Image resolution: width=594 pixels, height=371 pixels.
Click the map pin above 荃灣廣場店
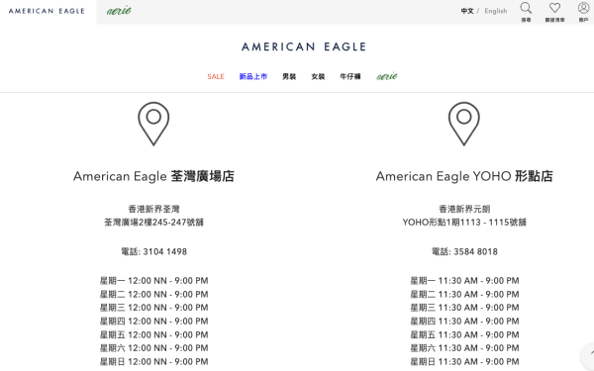coord(153,124)
